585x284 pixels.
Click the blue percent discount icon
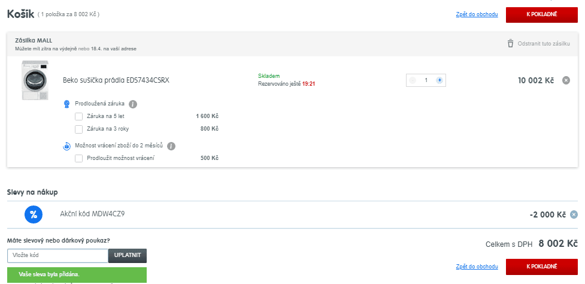[x=34, y=214]
